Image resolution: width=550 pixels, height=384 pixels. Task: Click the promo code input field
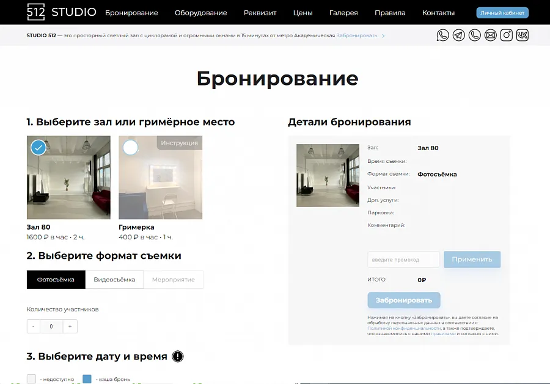coord(403,259)
